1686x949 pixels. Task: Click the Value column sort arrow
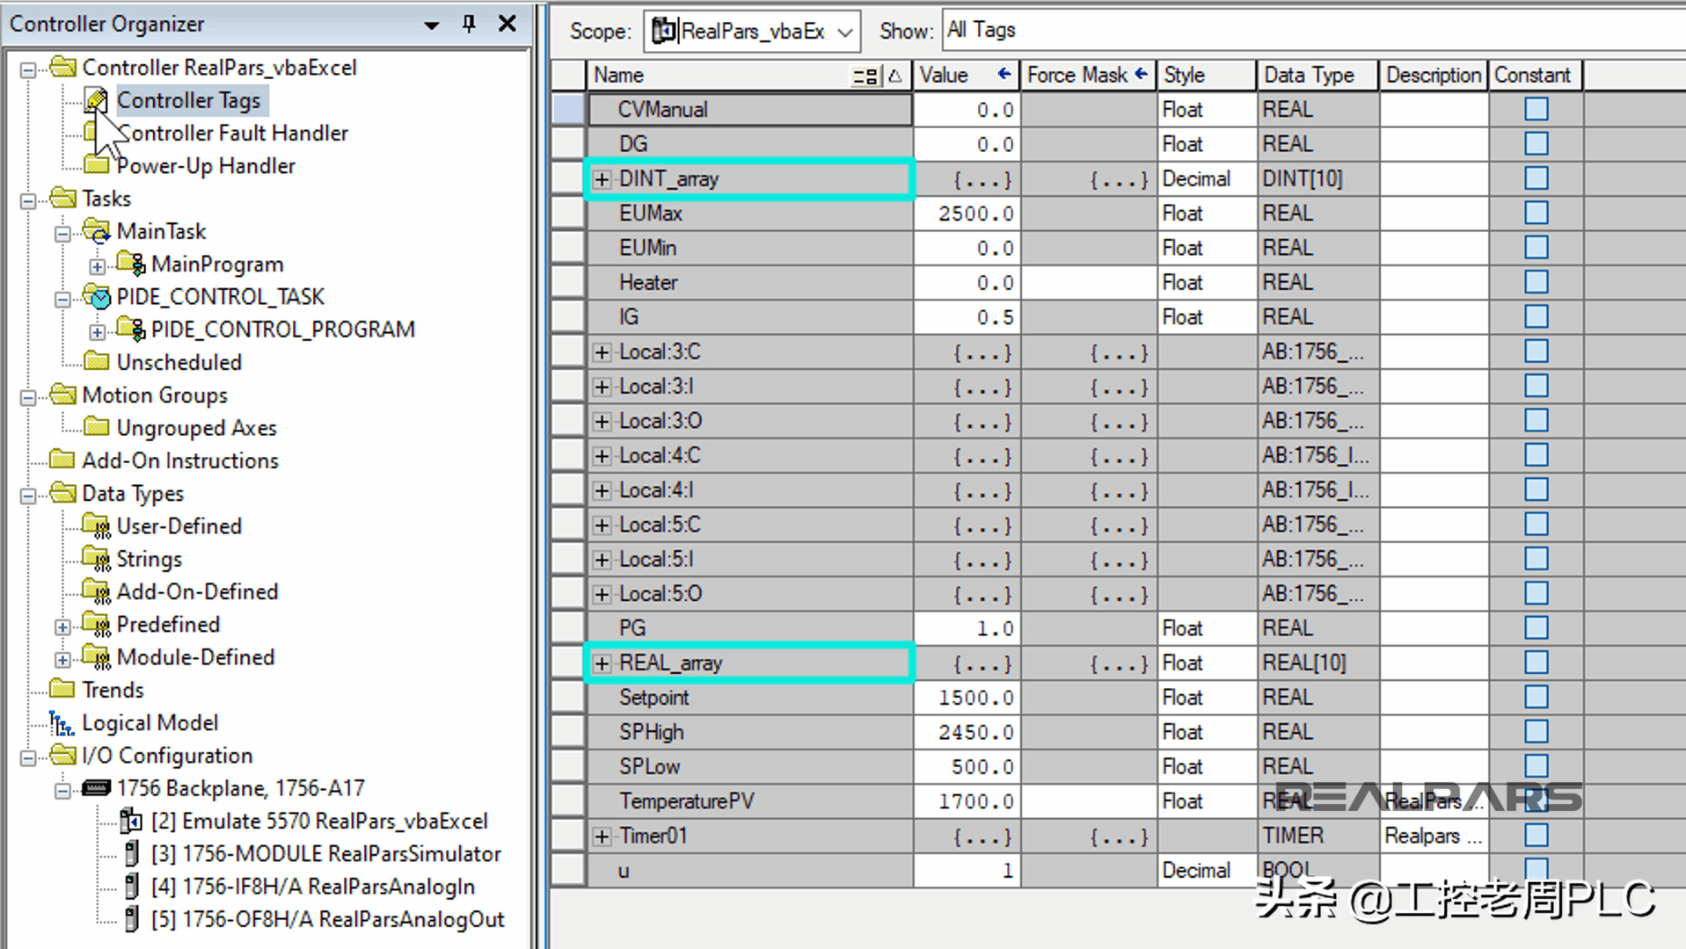click(x=1004, y=76)
